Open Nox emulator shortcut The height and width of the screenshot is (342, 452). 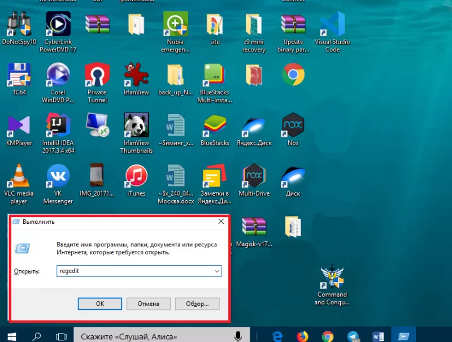(293, 125)
